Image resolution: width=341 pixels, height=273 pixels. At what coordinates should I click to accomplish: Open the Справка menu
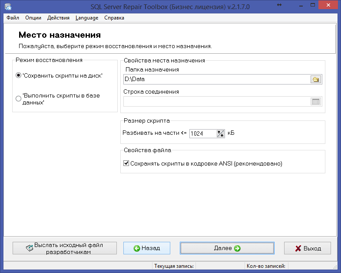point(114,18)
